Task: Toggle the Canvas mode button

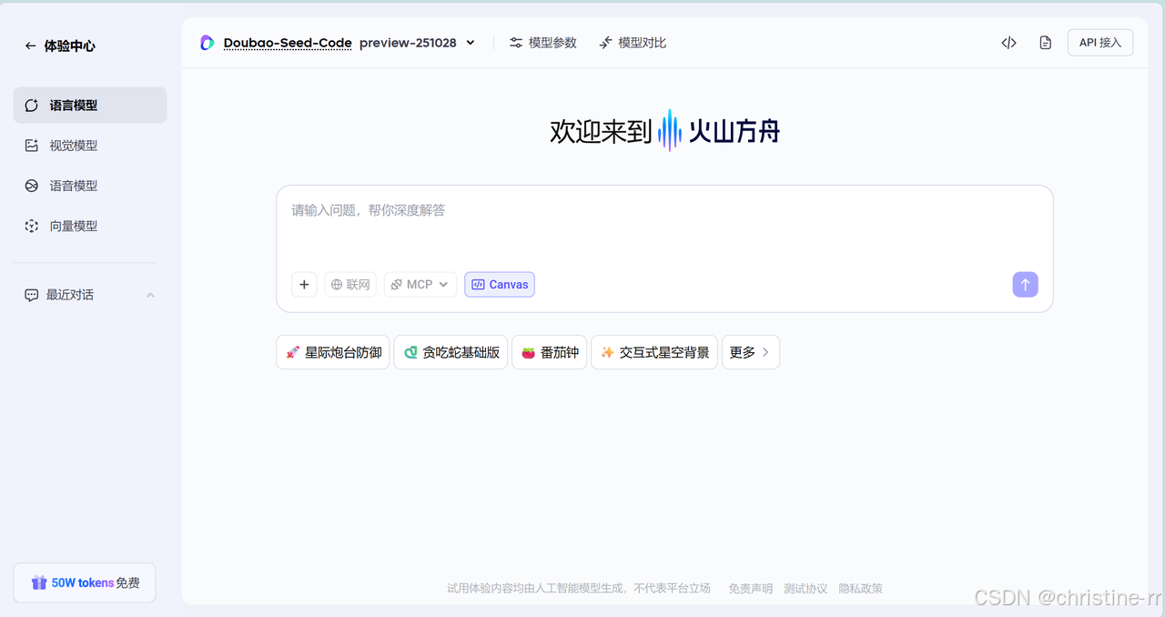Action: [499, 284]
